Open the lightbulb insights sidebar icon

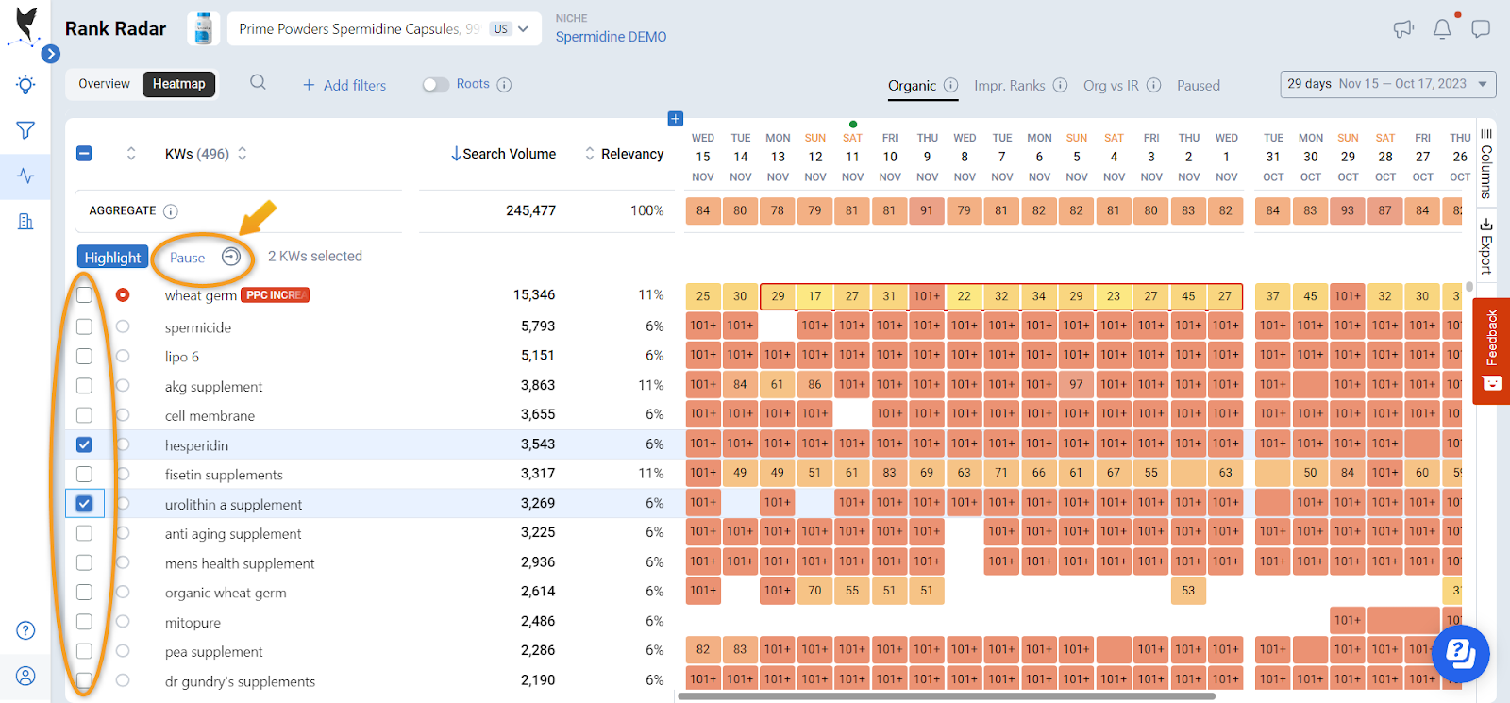coord(25,84)
